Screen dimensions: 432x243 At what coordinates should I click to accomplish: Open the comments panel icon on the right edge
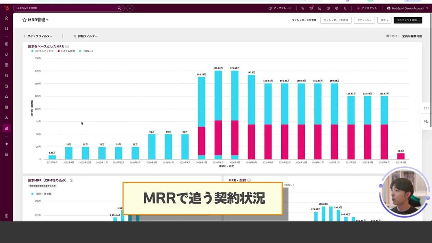click(x=426, y=121)
